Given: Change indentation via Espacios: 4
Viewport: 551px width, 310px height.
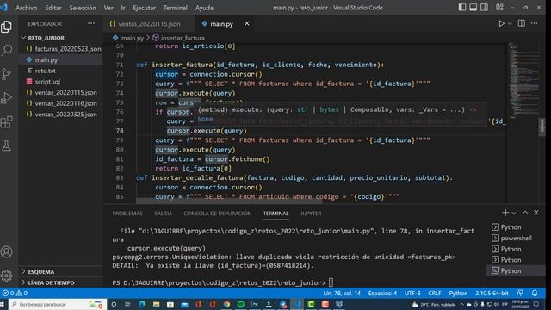Looking at the screenshot, I should coord(382,293).
